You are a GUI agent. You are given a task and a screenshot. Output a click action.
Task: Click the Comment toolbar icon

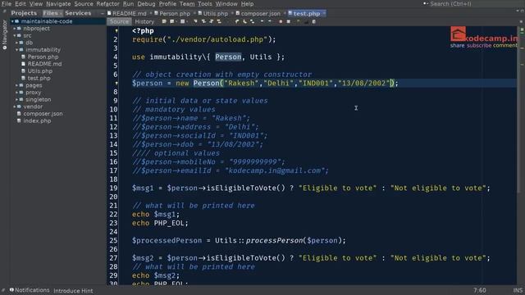[298, 21]
